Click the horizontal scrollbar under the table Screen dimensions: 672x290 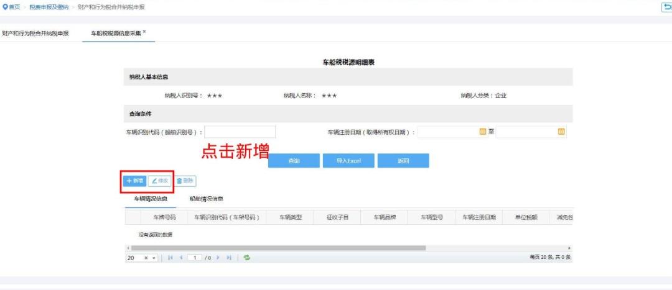coord(279,248)
